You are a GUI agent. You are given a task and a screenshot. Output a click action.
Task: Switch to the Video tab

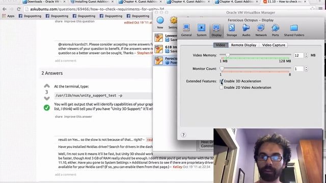[221, 45]
